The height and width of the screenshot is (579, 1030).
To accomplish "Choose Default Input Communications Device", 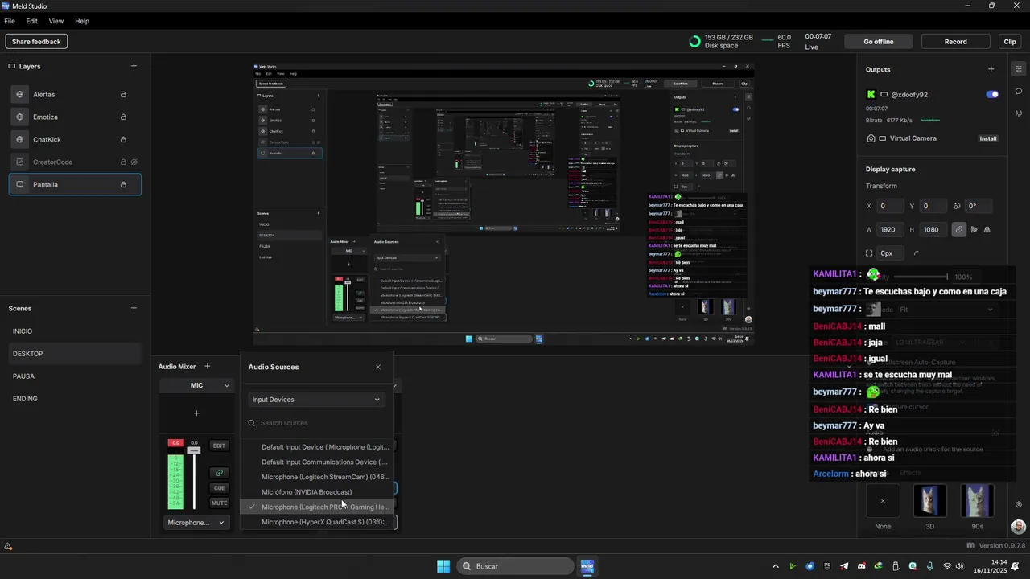I will click(319, 462).
